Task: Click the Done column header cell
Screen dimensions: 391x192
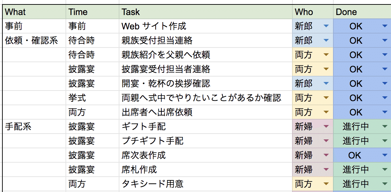Action: 362,12
